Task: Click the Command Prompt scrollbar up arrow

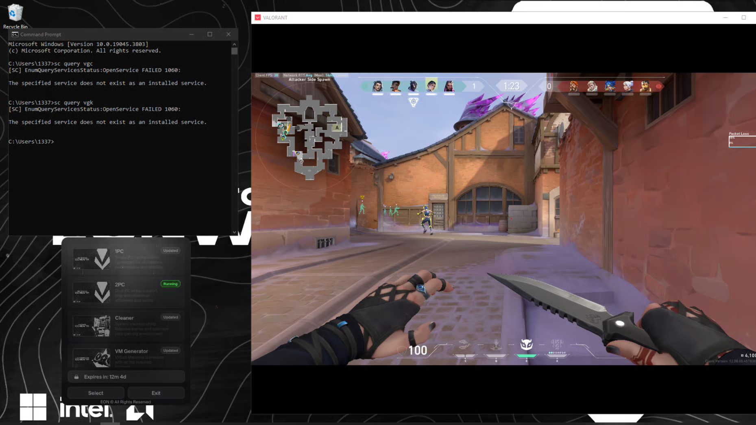Action: click(x=234, y=44)
